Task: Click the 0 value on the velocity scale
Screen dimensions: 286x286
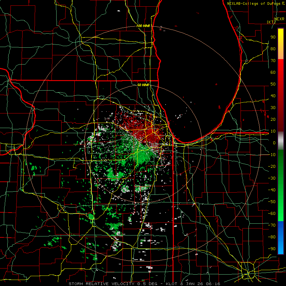Action: pyautogui.click(x=274, y=143)
